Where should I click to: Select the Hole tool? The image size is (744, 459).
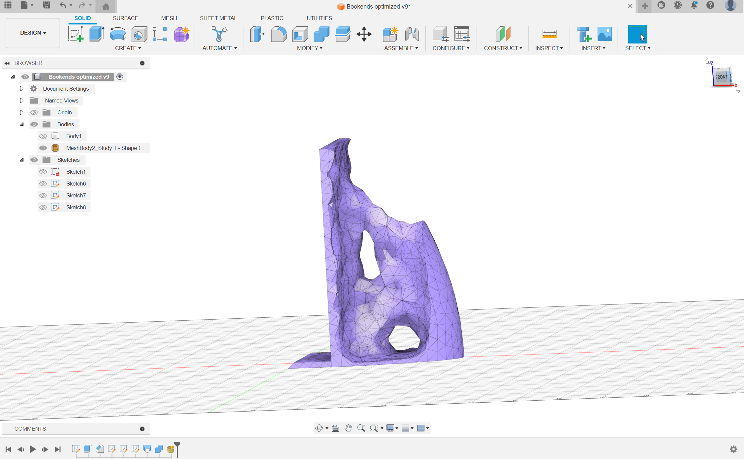tap(139, 34)
